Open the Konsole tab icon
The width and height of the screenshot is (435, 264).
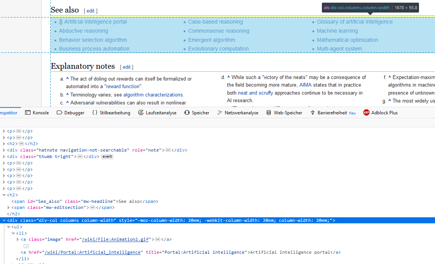[28, 113]
